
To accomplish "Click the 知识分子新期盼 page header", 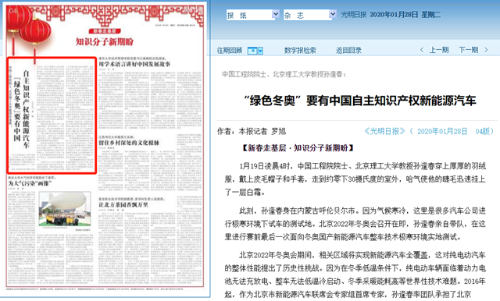I will coord(105,41).
